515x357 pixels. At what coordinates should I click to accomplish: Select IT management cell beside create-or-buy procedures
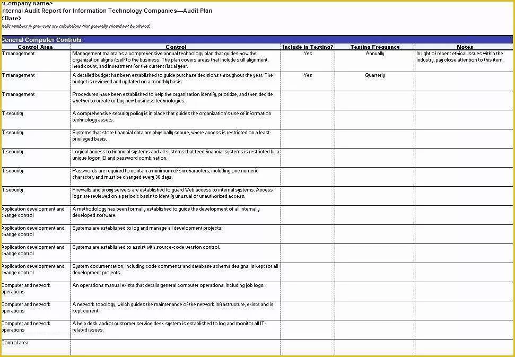pyautogui.click(x=36, y=100)
